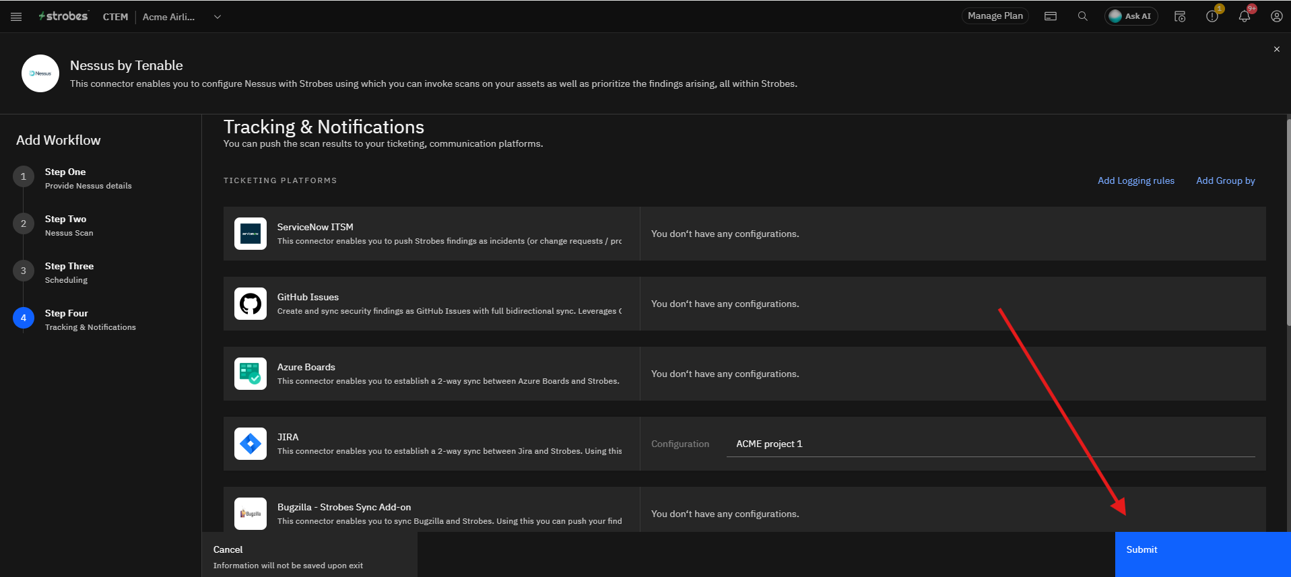
Task: Click Add Logging rules link
Action: [x=1135, y=180]
